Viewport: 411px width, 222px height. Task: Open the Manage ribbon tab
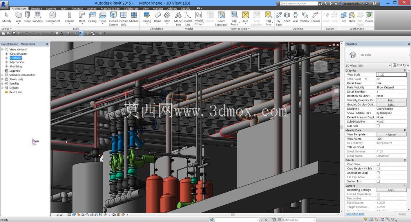pyautogui.click(x=158, y=8)
